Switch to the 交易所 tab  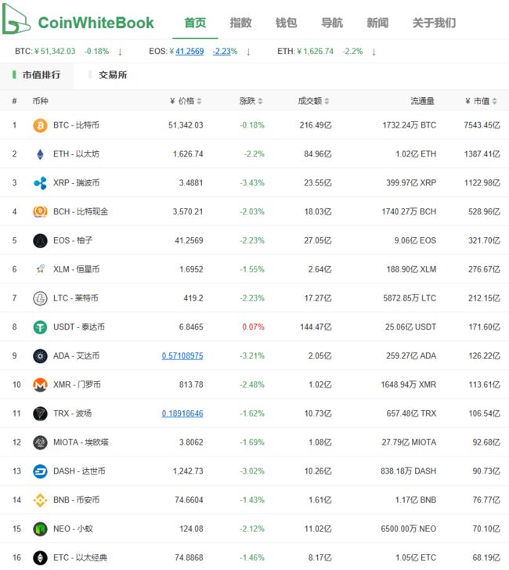tap(113, 75)
